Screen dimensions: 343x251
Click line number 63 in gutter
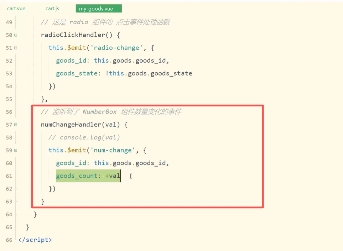pos(9,202)
